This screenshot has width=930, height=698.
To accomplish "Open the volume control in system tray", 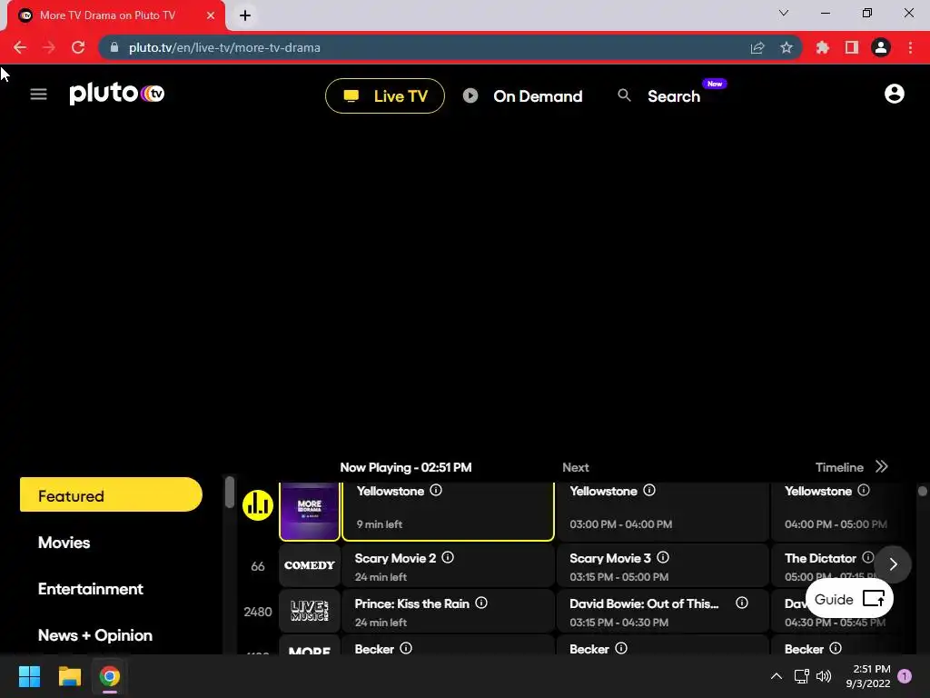I will click(824, 676).
